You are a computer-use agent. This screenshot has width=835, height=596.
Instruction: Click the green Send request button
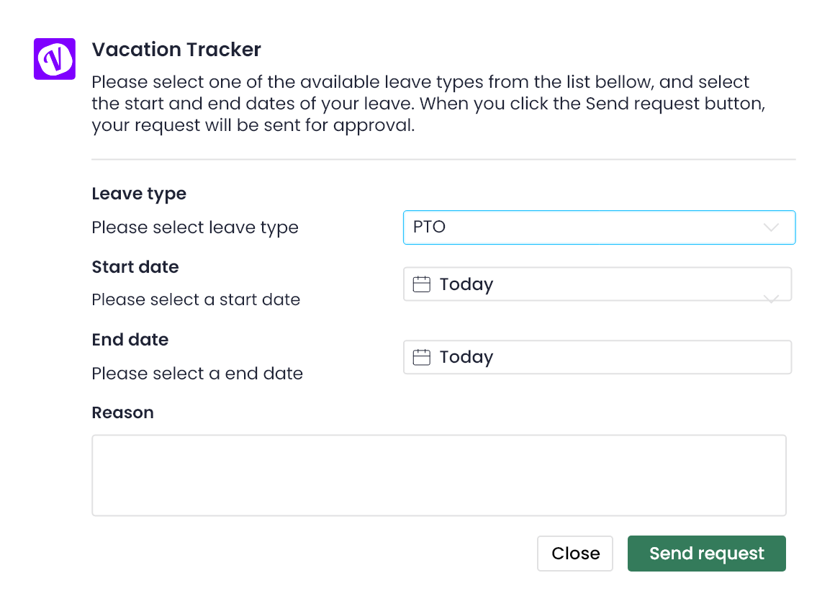click(x=707, y=554)
